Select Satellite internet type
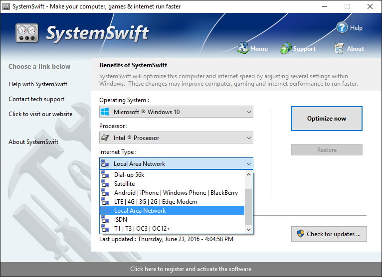 click(x=172, y=183)
